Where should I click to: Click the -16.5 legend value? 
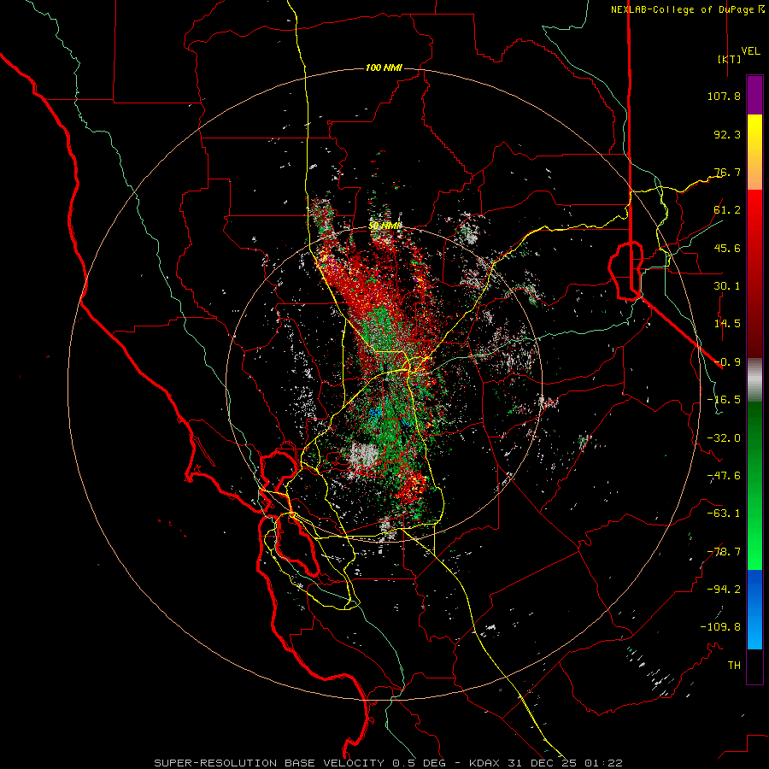point(724,400)
